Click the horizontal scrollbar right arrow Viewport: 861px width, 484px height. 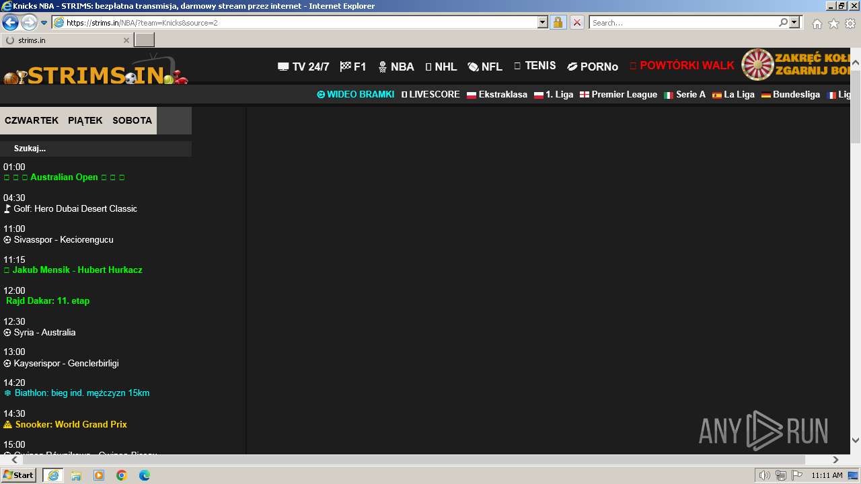pos(835,460)
